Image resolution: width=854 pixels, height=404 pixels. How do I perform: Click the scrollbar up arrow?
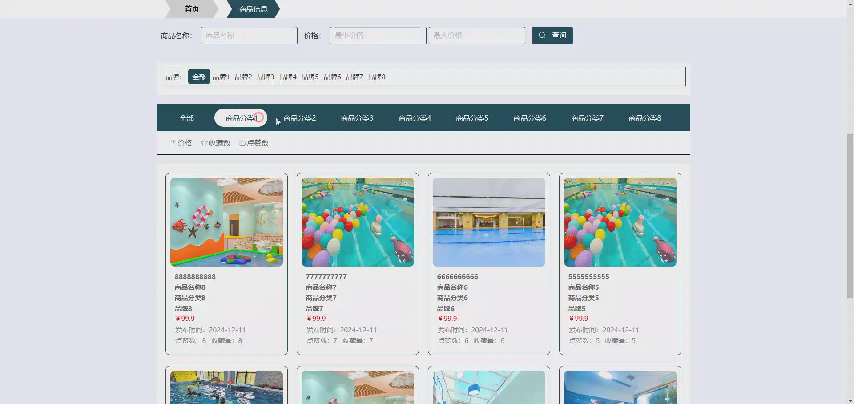850,3
